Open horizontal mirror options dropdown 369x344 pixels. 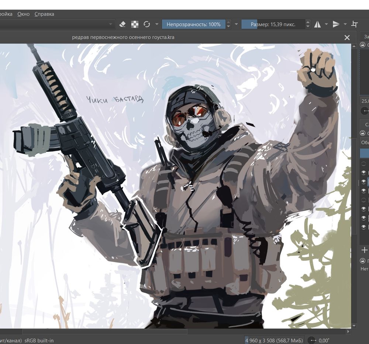coord(327,24)
